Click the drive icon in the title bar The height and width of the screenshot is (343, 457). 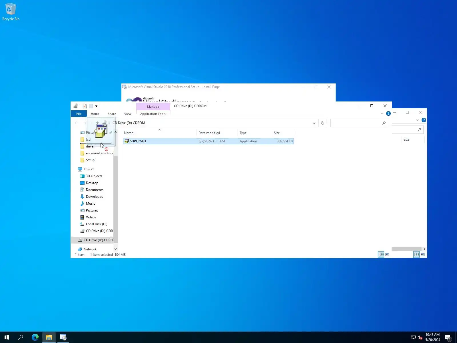click(x=75, y=106)
